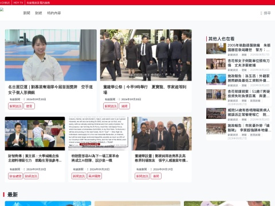The width and height of the screenshot is (275, 206).
Task: Select the 新聞 navigation menu item
Action: click(27, 13)
